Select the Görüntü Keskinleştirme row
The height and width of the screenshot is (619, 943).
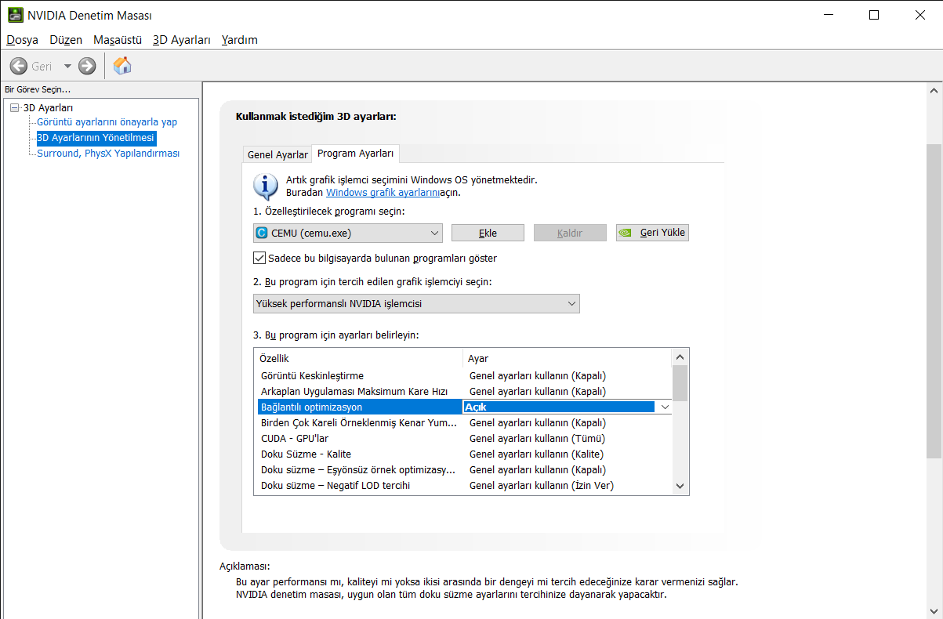[465, 375]
